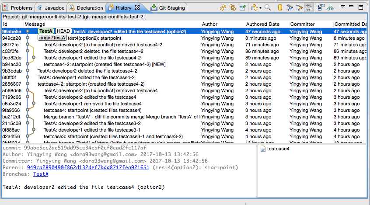Select commit 5b98de6 message
Image resolution: width=370 pixels, height=205 pixels.
click(x=101, y=90)
